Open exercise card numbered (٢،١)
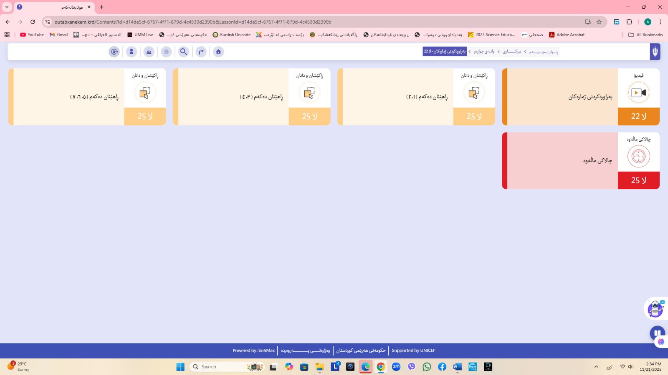Image resolution: width=668 pixels, height=375 pixels. pos(416,97)
